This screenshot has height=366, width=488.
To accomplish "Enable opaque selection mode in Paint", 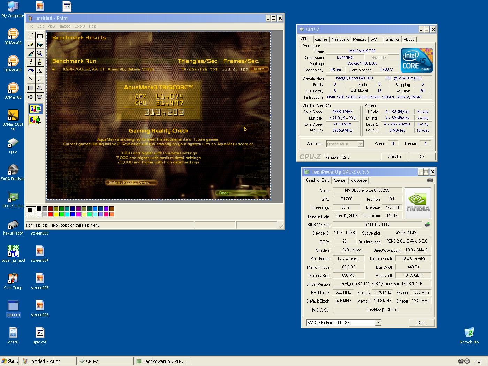I will click(35, 109).
